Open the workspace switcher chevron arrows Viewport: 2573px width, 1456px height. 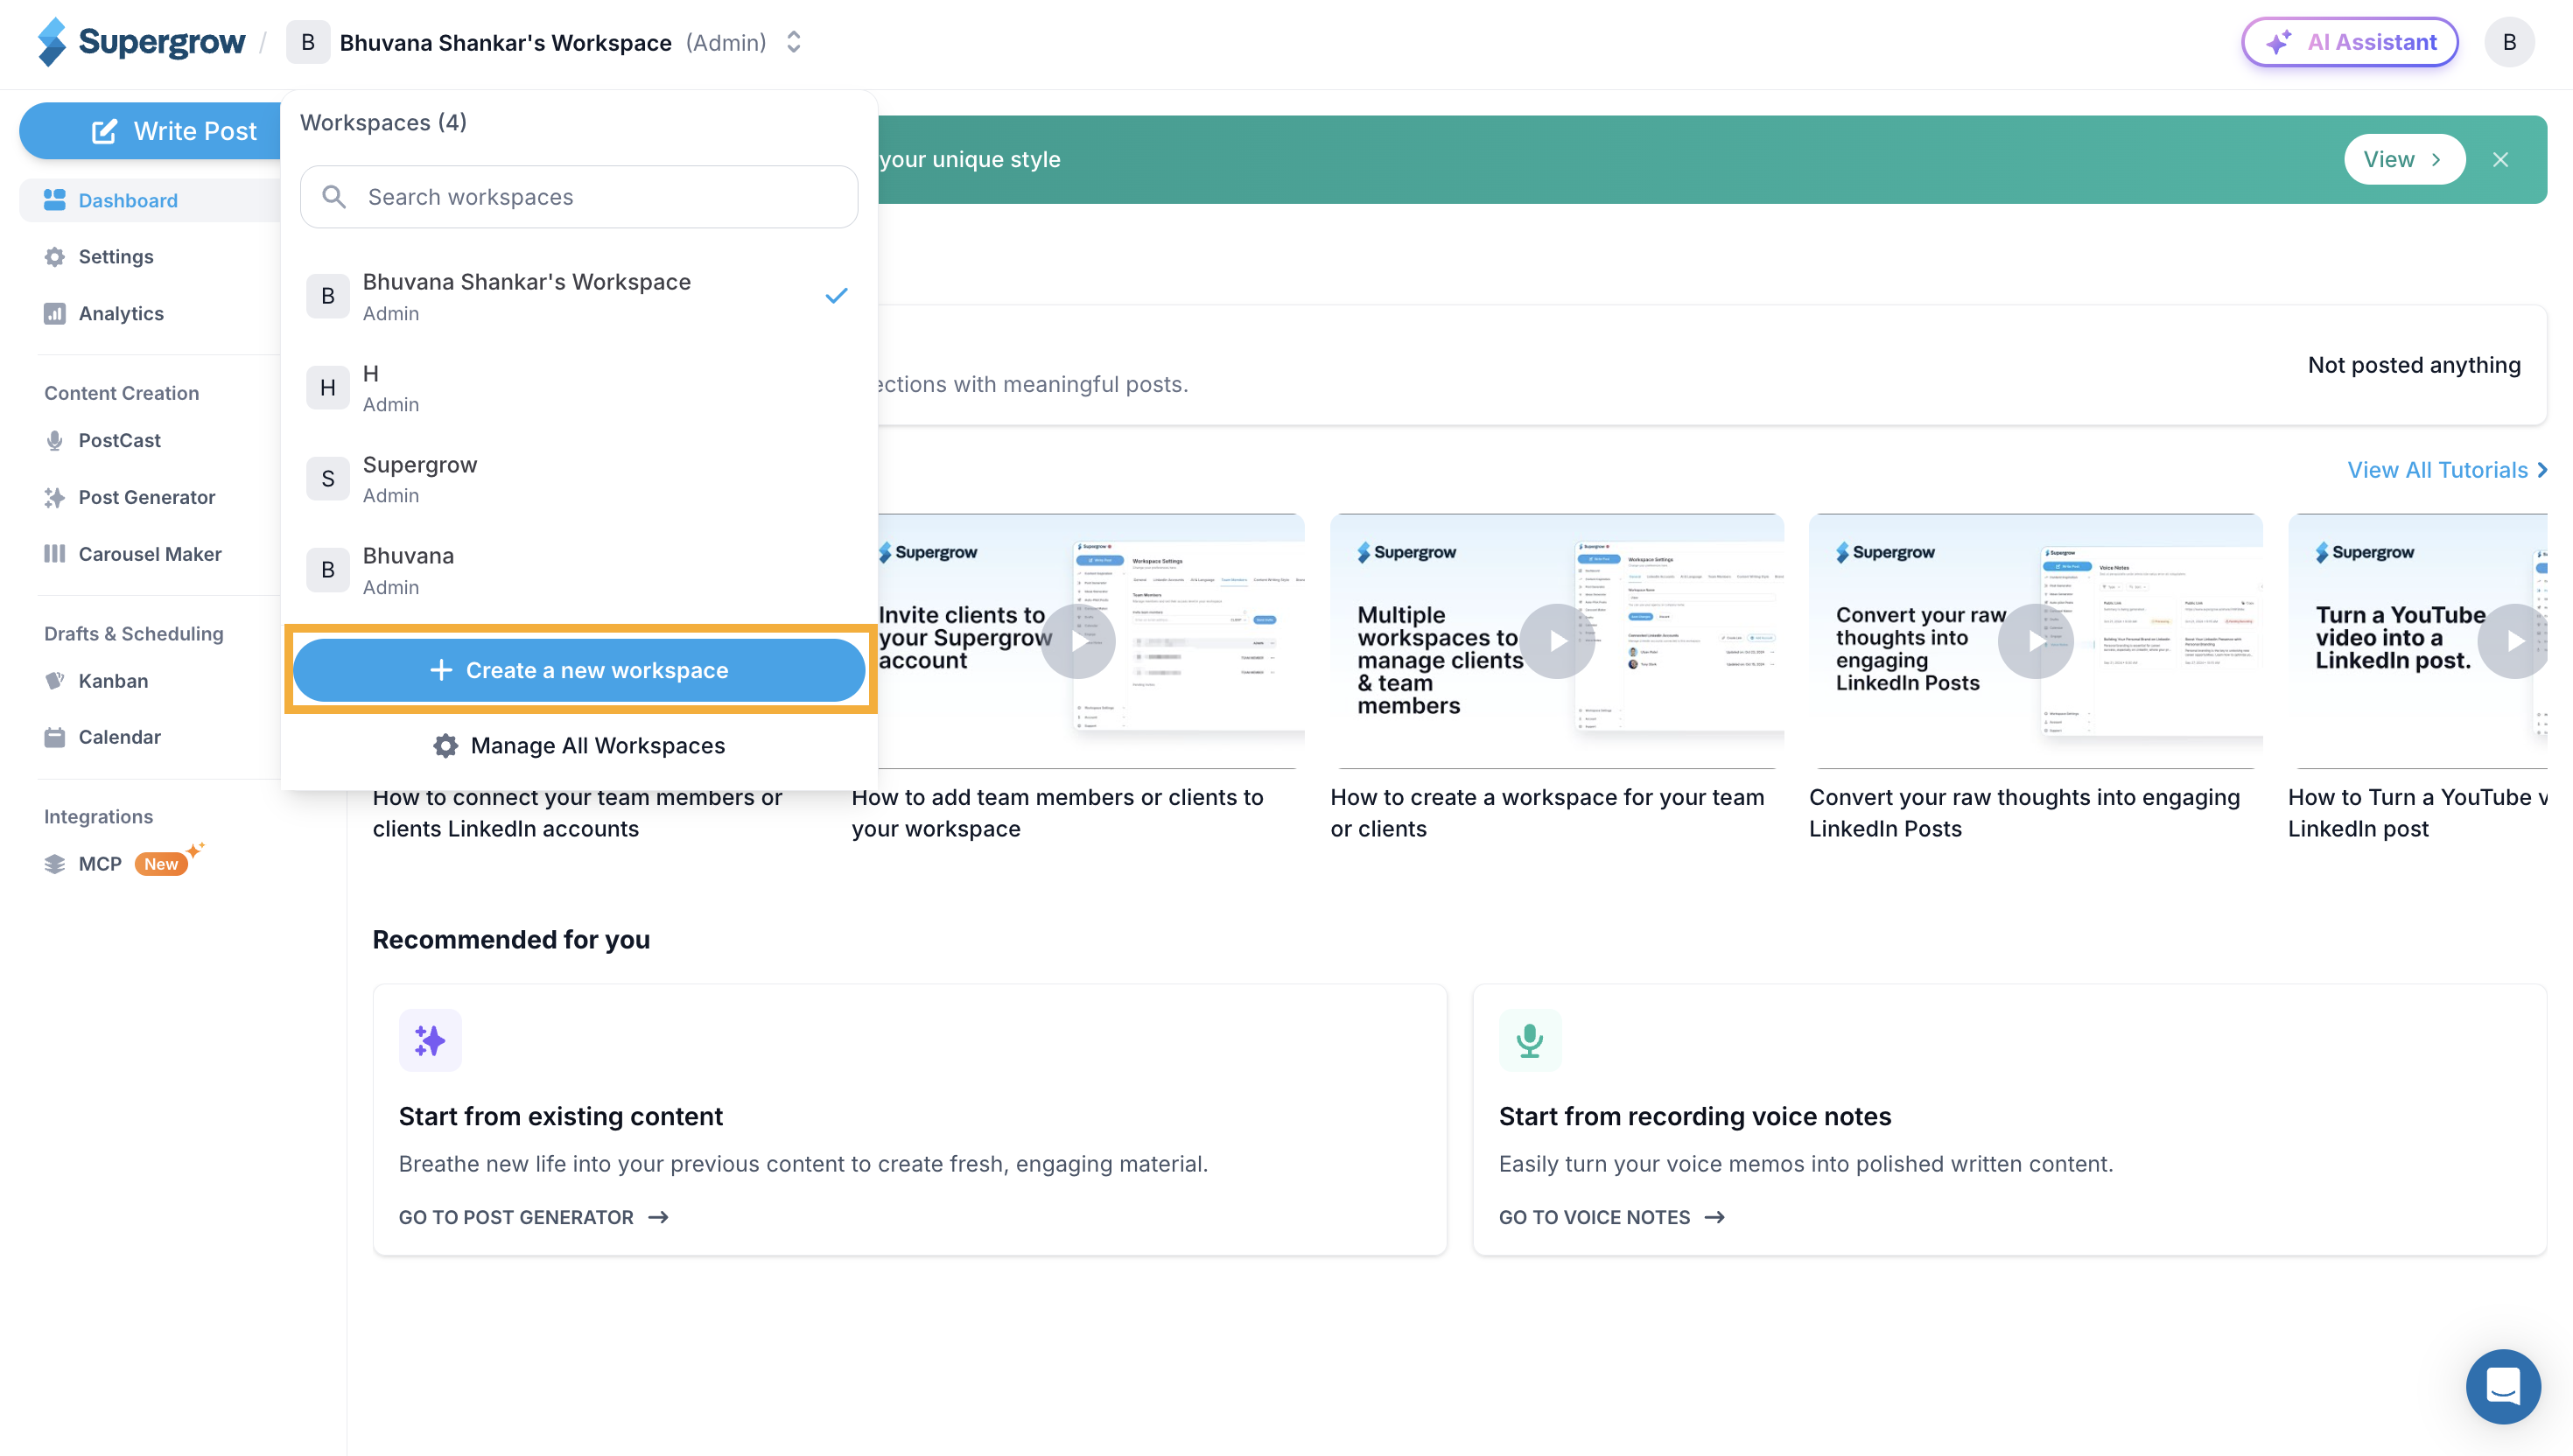(x=794, y=42)
